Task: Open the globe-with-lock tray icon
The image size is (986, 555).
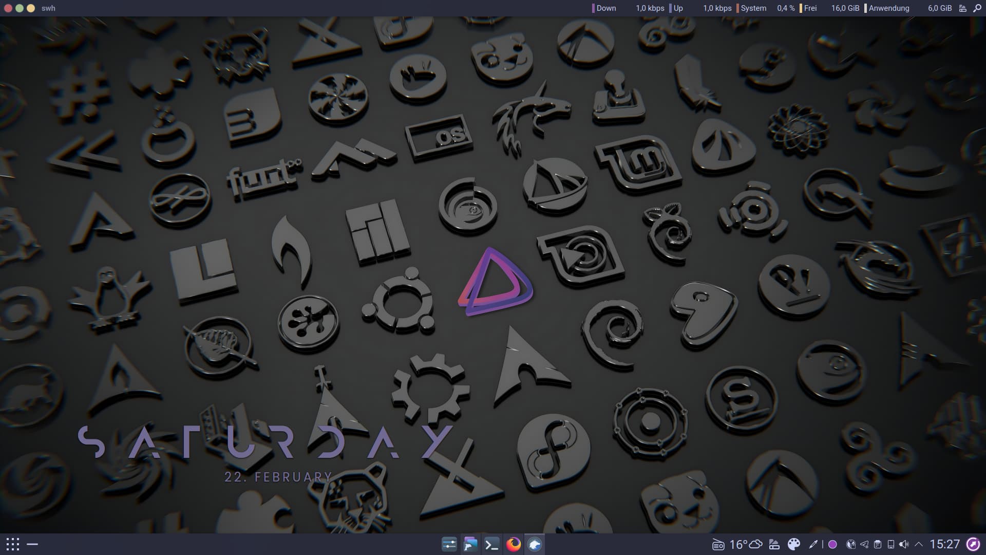Action: [x=851, y=544]
